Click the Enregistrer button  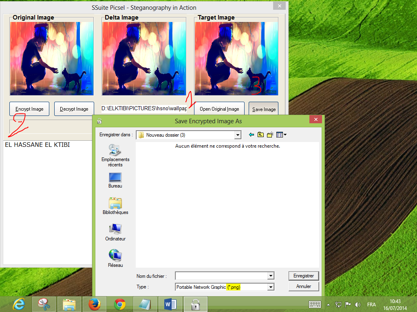[303, 276]
